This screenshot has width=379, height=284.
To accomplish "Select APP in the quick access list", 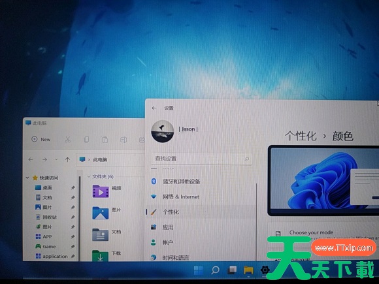I will (x=47, y=236).
